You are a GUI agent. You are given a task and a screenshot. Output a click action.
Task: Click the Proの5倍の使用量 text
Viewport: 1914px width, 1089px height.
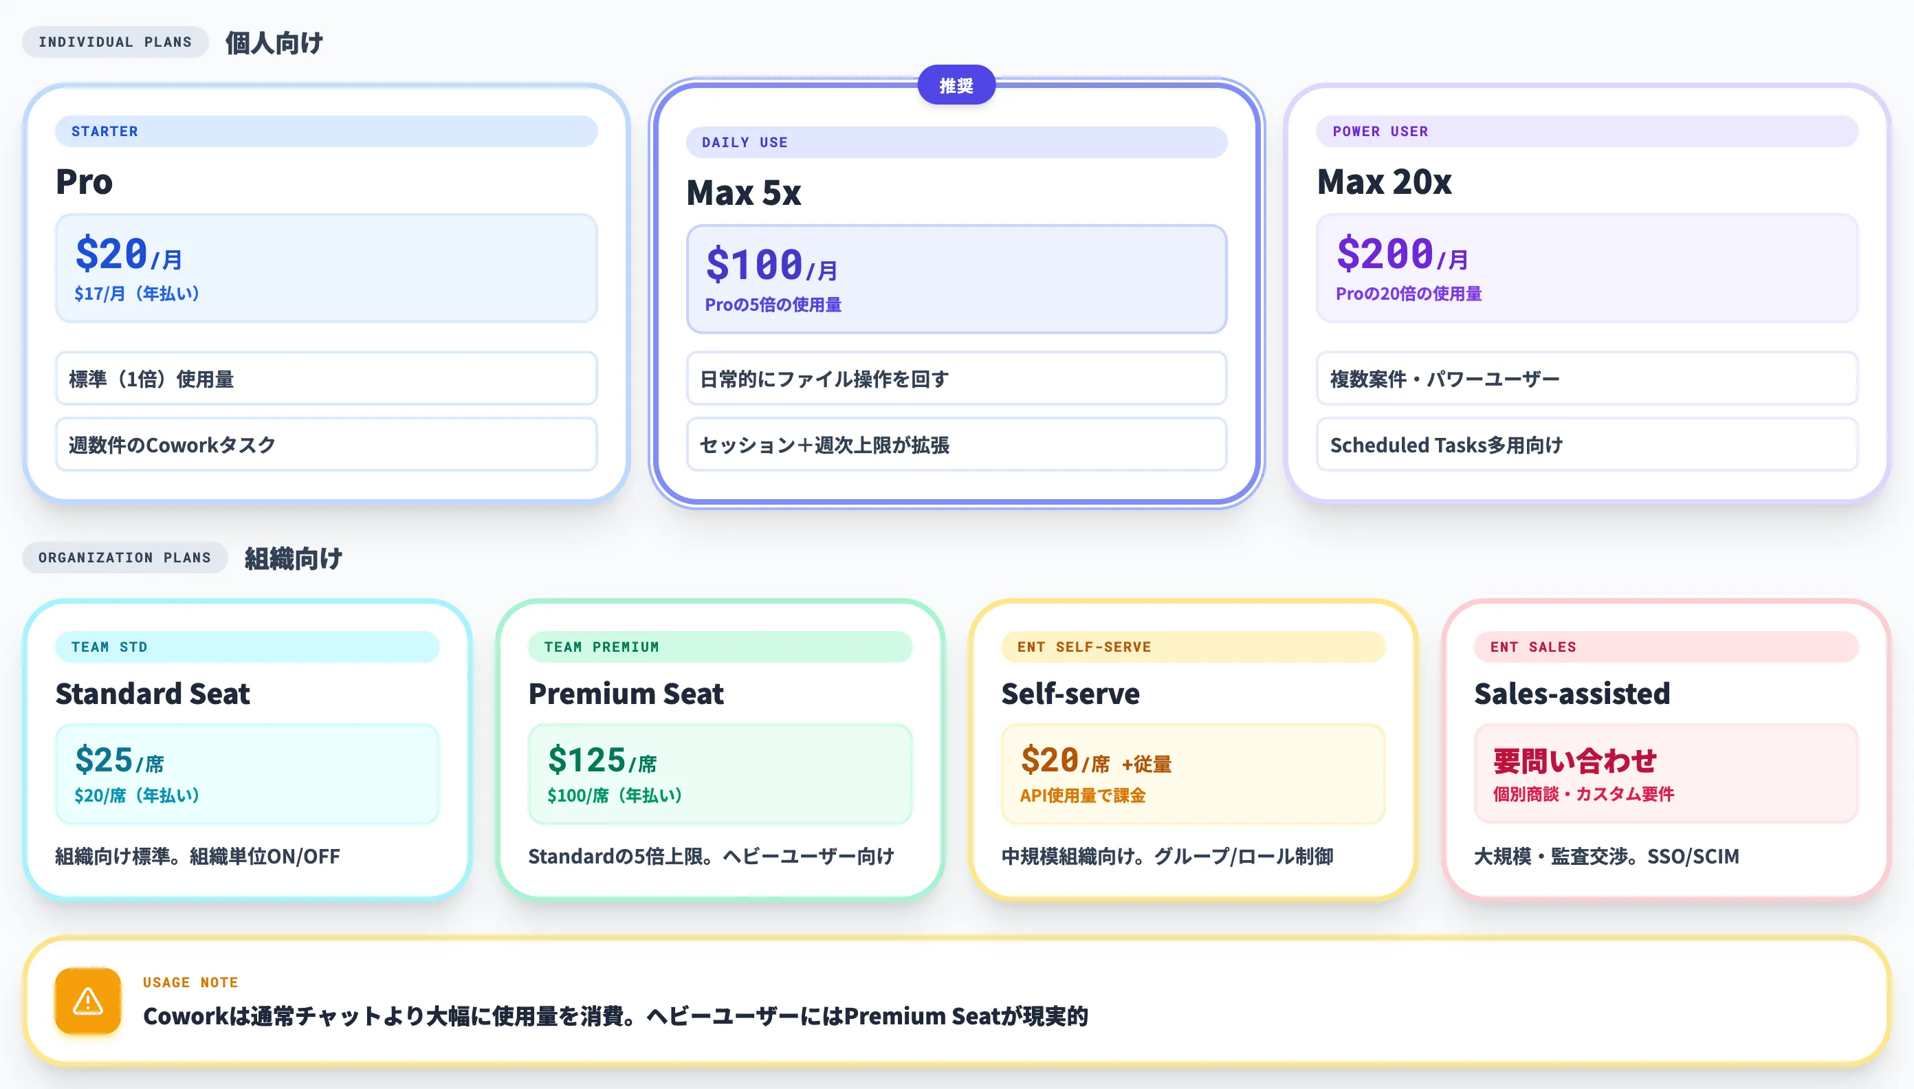click(773, 305)
